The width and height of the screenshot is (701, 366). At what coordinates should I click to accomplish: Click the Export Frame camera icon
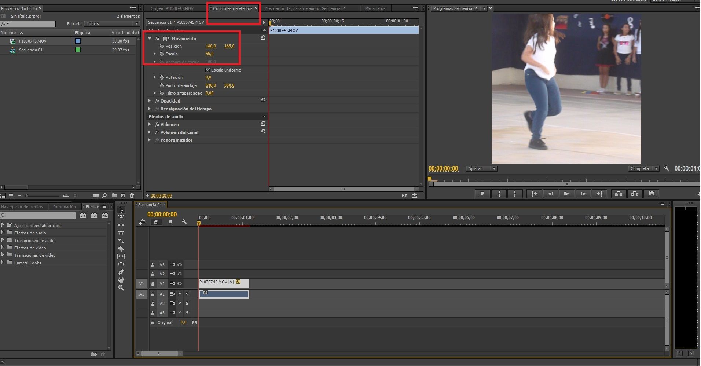pyautogui.click(x=651, y=194)
